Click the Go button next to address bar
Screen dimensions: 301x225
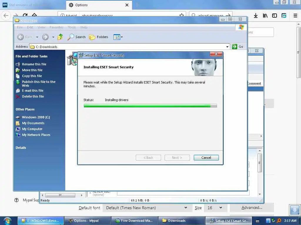click(x=238, y=47)
